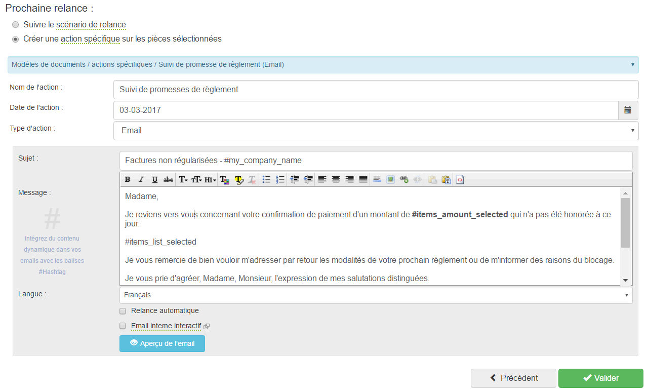Insert an image into the message

click(390, 179)
